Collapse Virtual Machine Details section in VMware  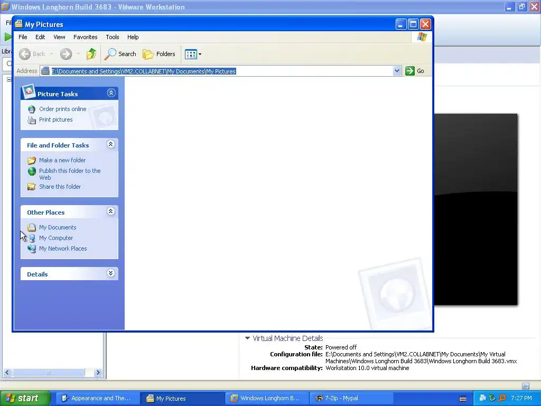coord(247,338)
